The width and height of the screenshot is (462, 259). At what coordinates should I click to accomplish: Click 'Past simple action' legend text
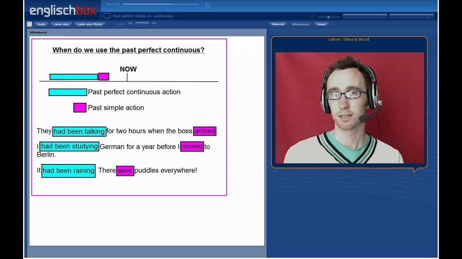116,108
